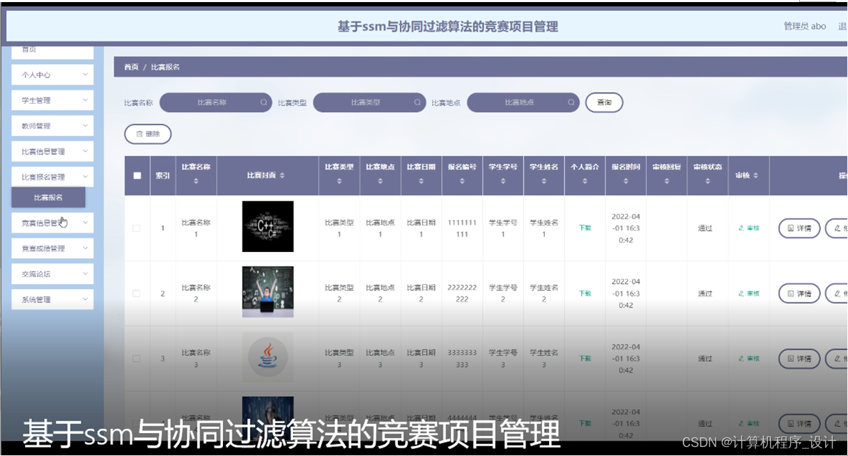This screenshot has height=456, width=848.
Task: Sort by the 比赛日期 column arrows
Action: click(421, 181)
